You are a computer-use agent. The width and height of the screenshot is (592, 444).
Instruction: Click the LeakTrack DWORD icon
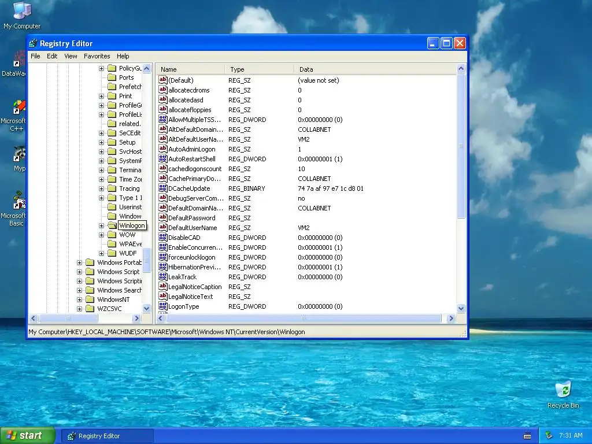162,276
